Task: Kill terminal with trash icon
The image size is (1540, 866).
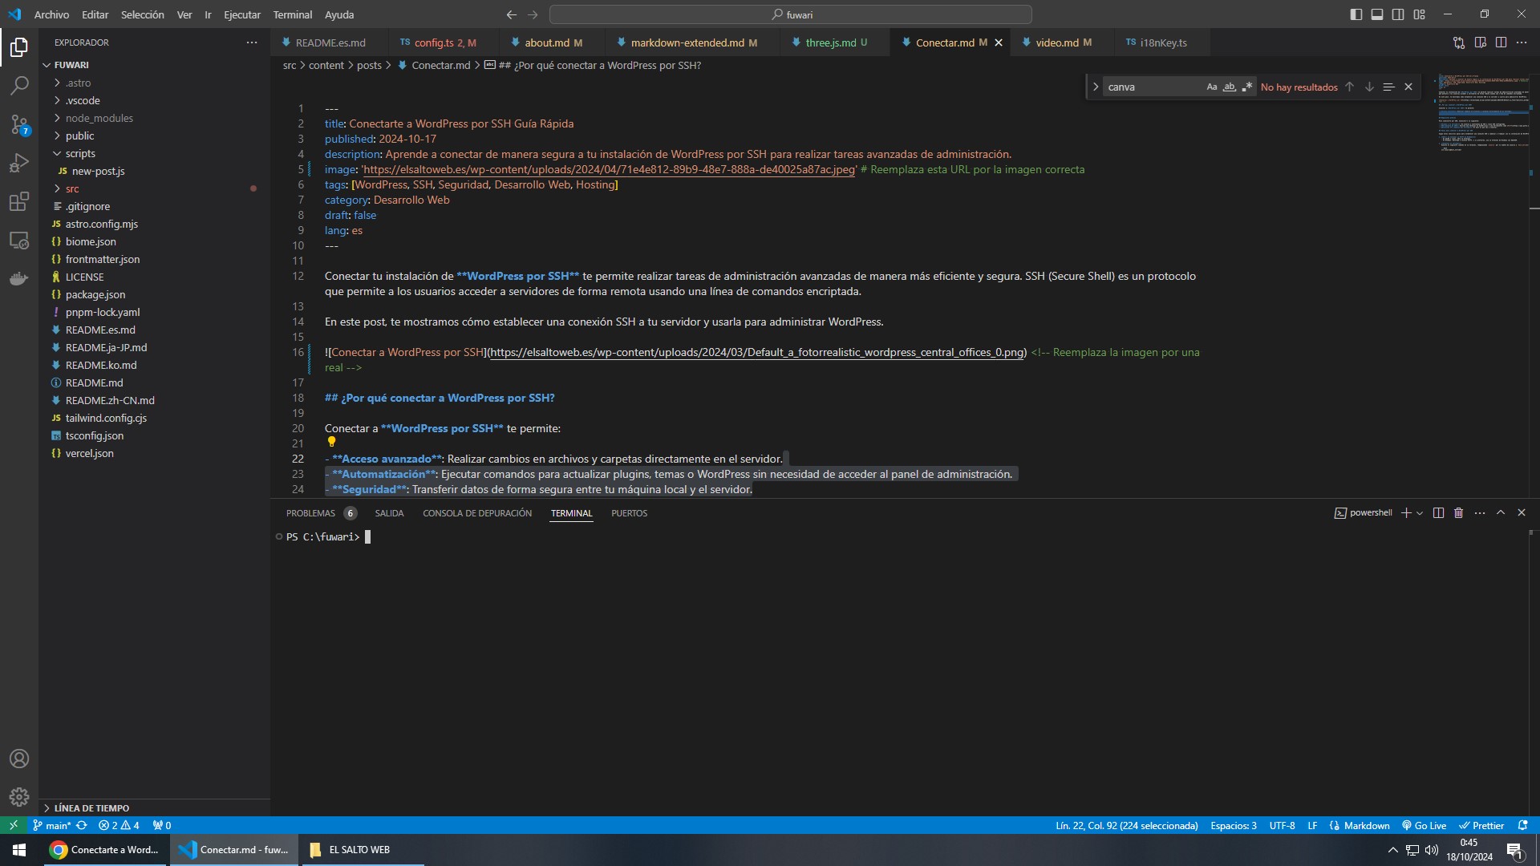Action: pos(1458,513)
